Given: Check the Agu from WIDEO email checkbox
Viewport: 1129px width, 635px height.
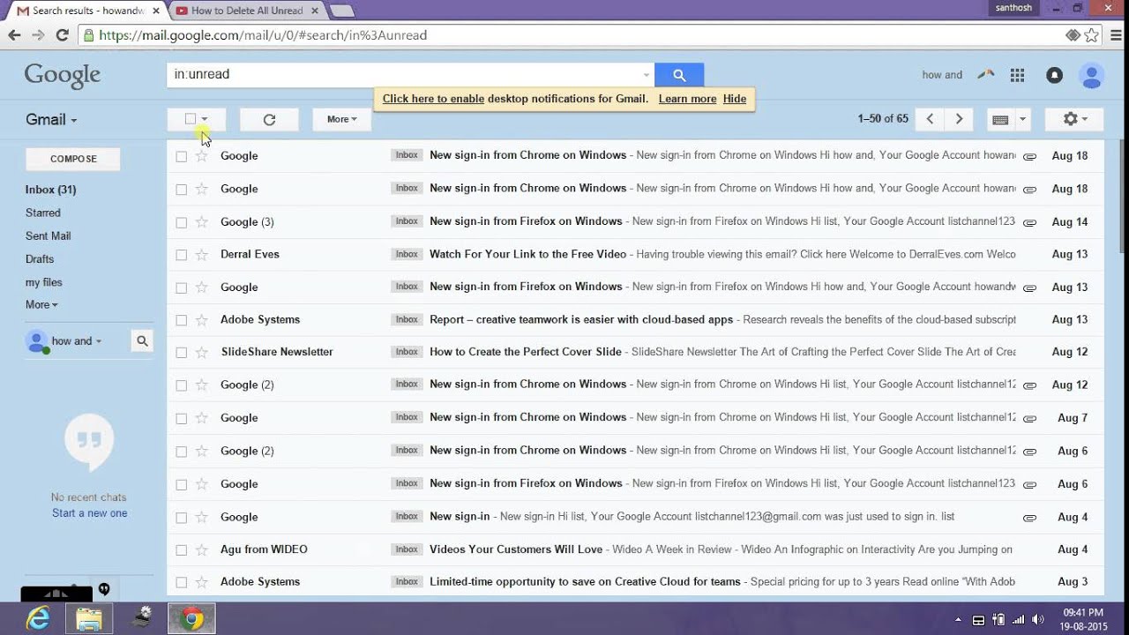Looking at the screenshot, I should pyautogui.click(x=181, y=550).
